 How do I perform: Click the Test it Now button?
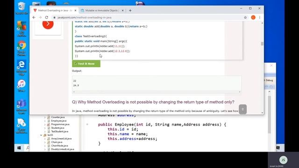86,63
